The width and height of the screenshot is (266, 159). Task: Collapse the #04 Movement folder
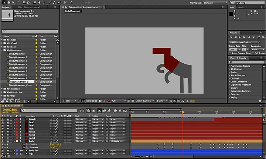pos(2,50)
